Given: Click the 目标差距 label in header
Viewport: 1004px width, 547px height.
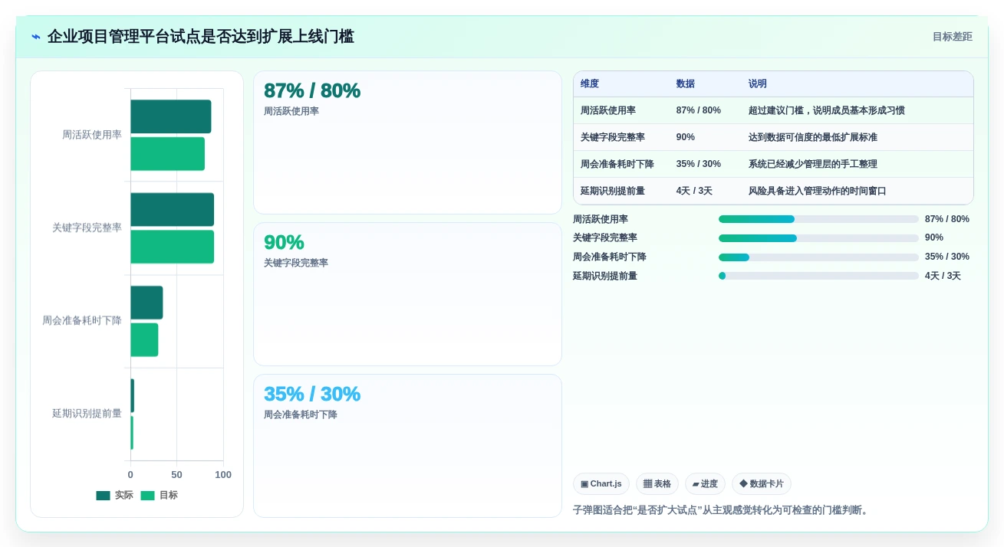Looking at the screenshot, I should coord(952,37).
